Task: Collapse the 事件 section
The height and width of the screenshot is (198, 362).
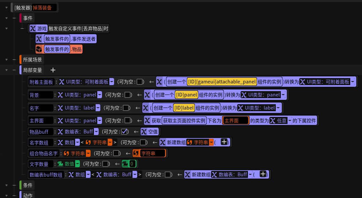Action: (x=6, y=18)
